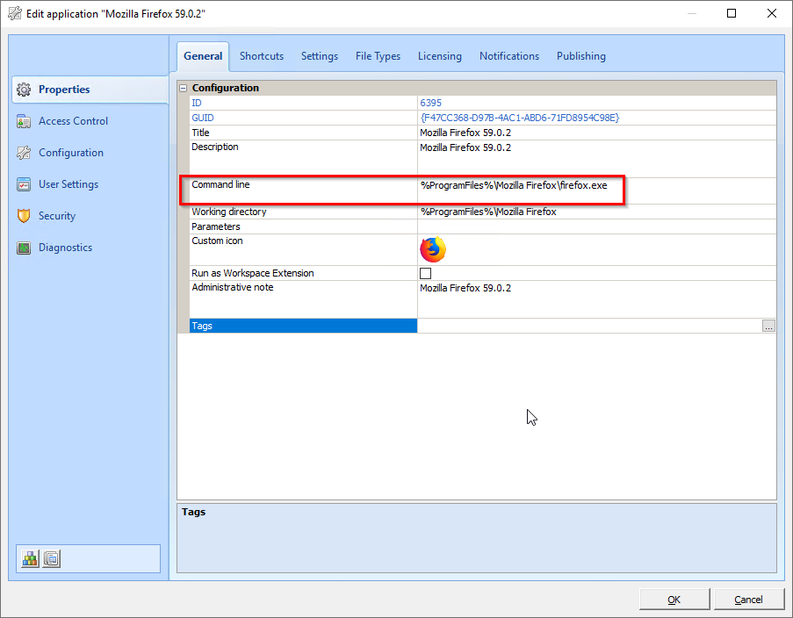Select the Properties sidebar item

click(64, 90)
